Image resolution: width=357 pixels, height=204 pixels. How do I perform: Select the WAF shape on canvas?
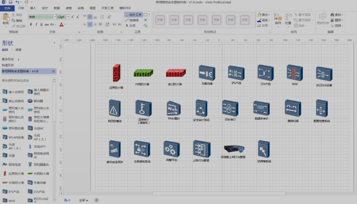coord(295,73)
